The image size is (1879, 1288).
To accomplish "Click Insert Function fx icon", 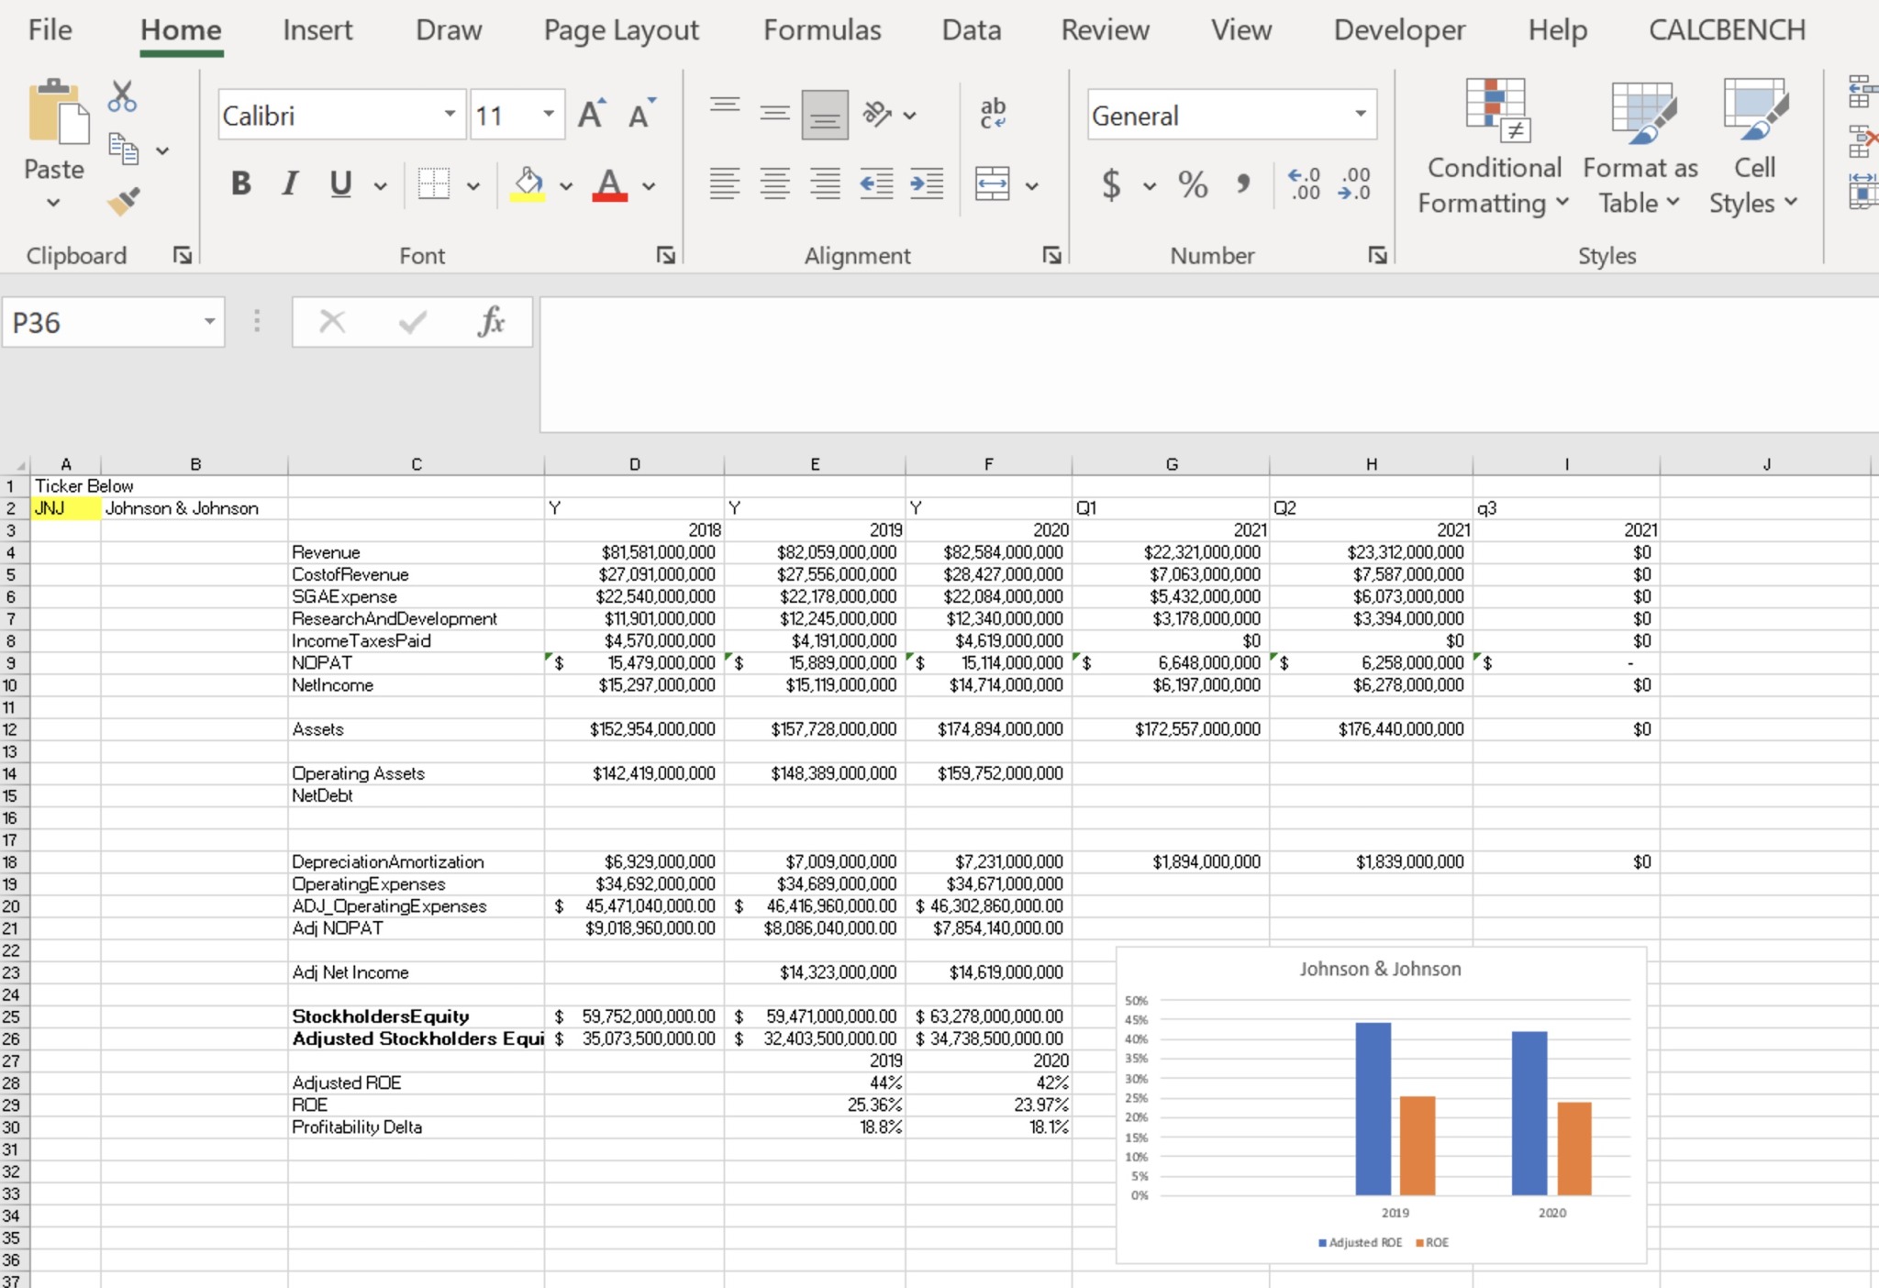I will point(491,322).
